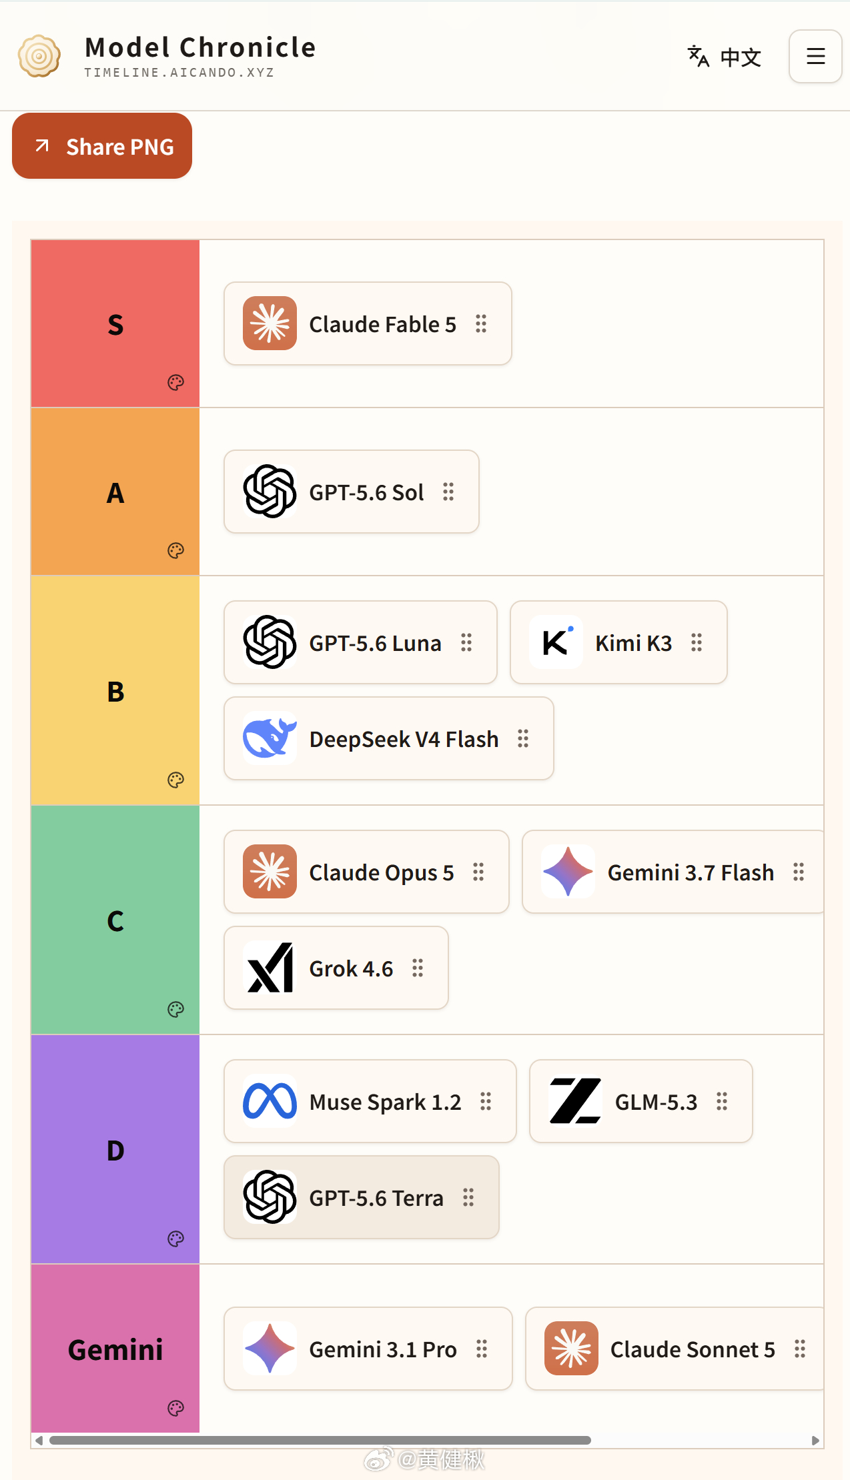Click drag handle dots on Claude Fable 5
Image resolution: width=850 pixels, height=1480 pixels.
coord(481,323)
